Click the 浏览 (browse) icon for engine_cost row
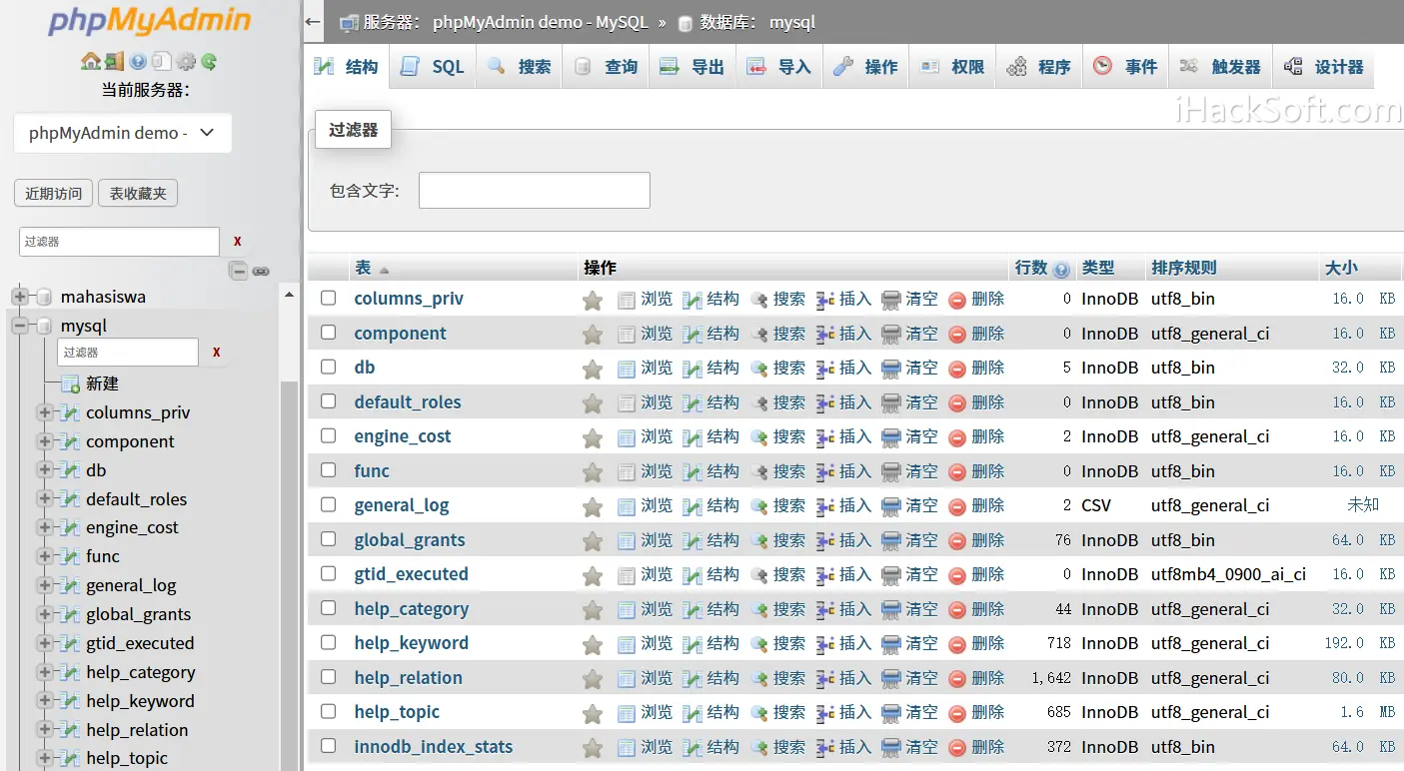 coord(627,437)
